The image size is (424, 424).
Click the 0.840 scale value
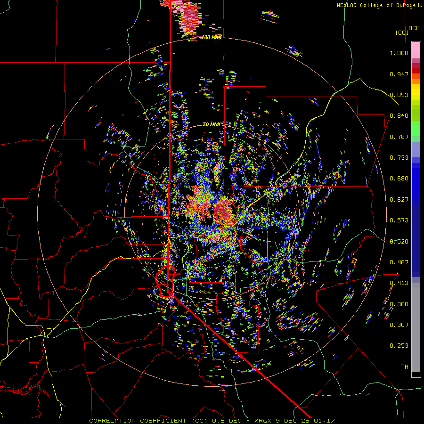[x=399, y=116]
